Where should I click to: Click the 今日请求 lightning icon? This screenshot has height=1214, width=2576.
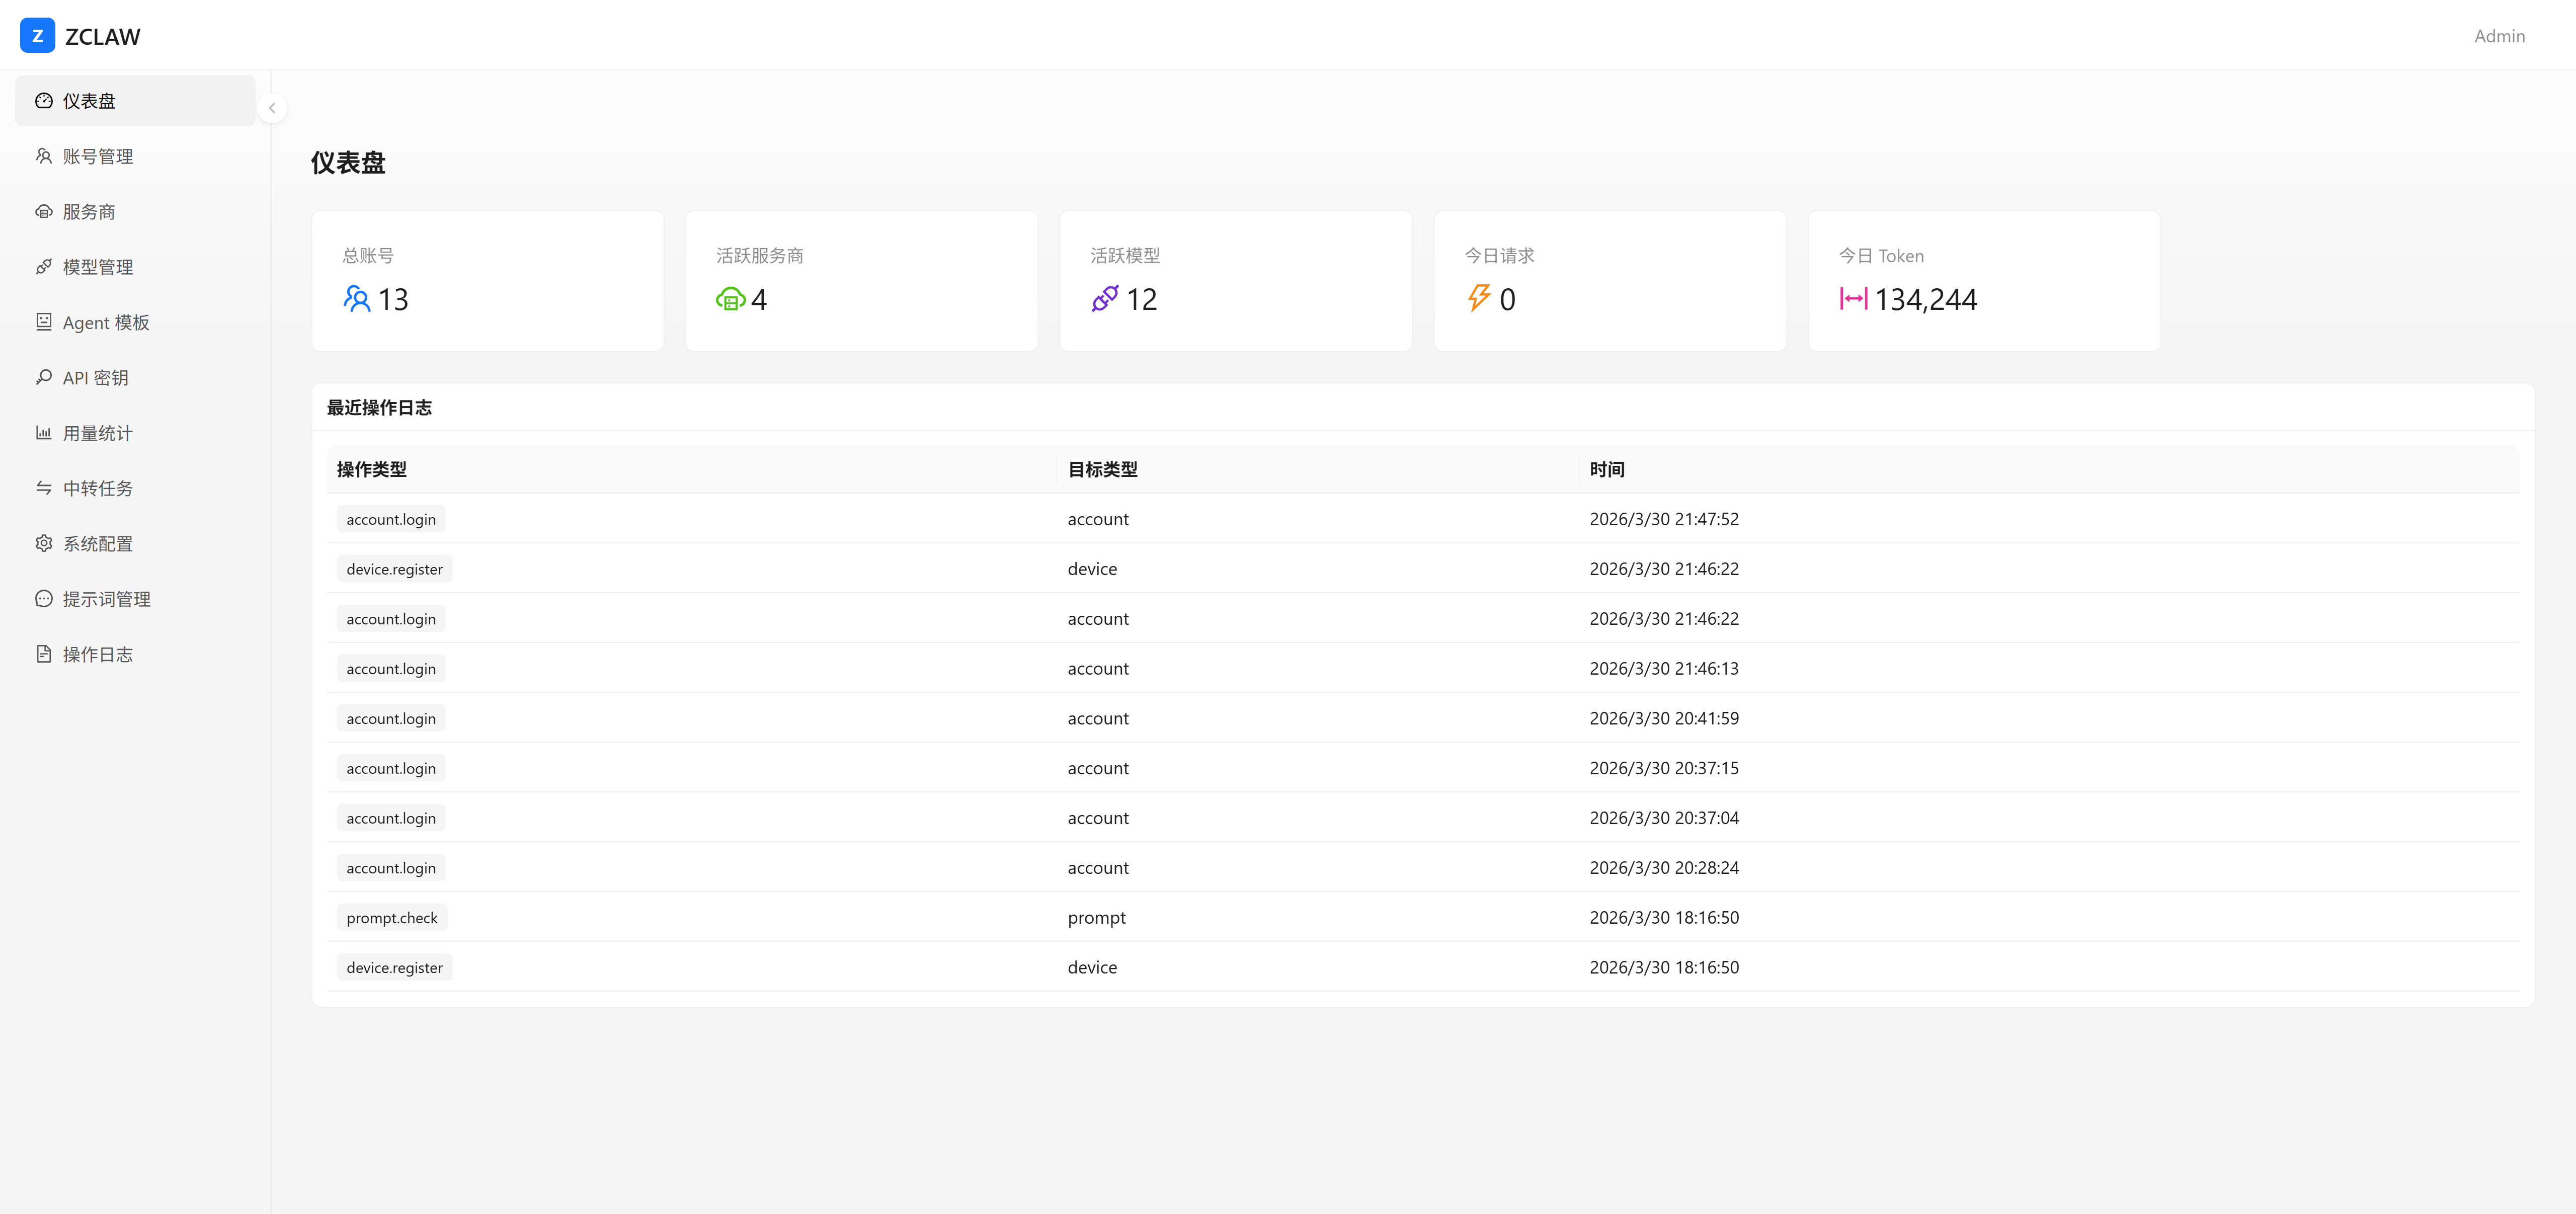[1479, 298]
